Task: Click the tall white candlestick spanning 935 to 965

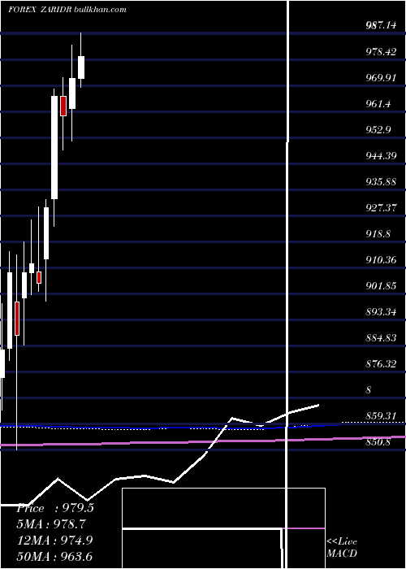Action: tap(54, 147)
